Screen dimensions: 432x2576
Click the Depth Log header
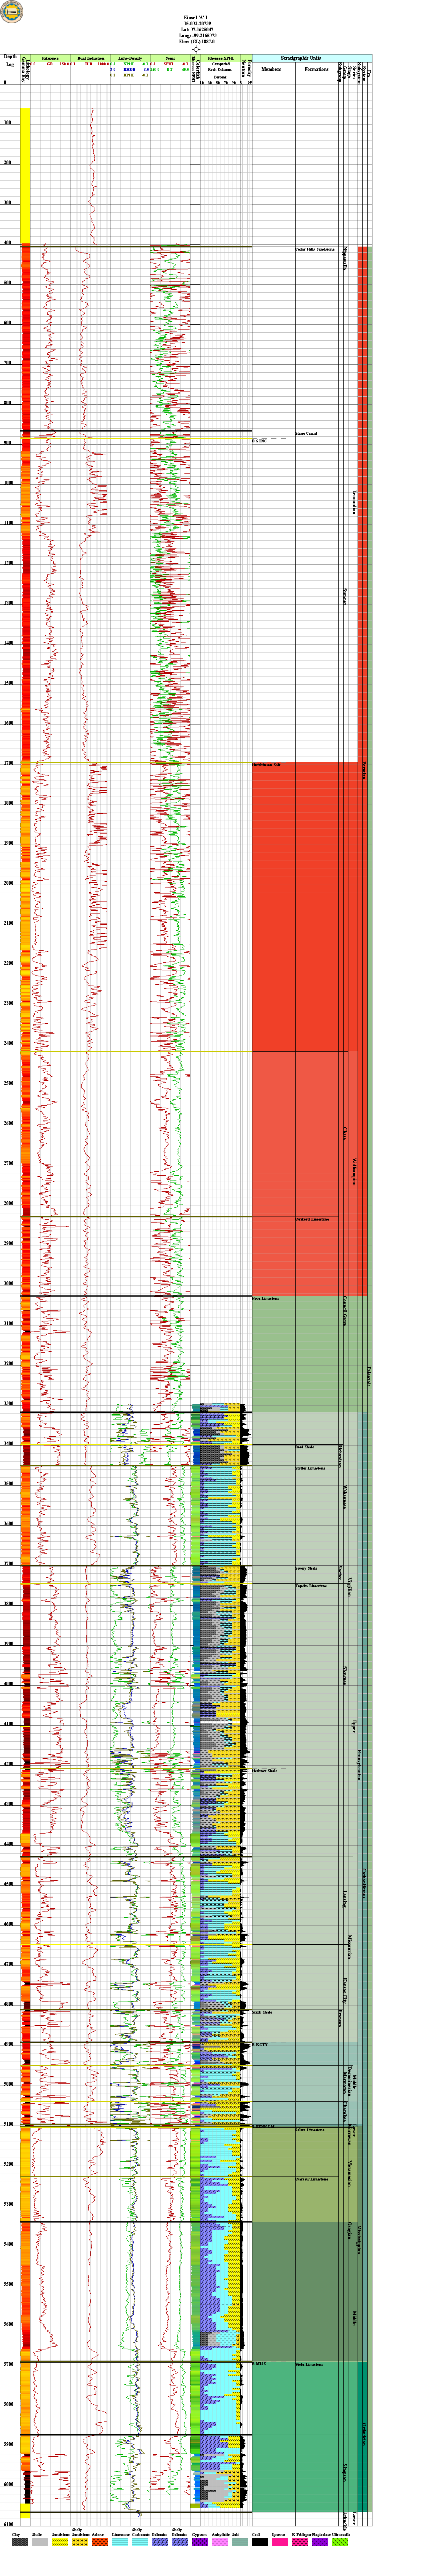click(10, 60)
